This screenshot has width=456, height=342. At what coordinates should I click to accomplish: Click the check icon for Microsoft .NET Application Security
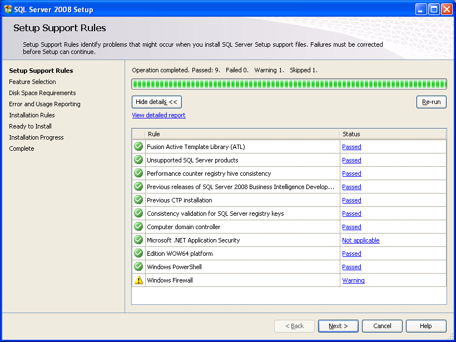pyautogui.click(x=138, y=240)
